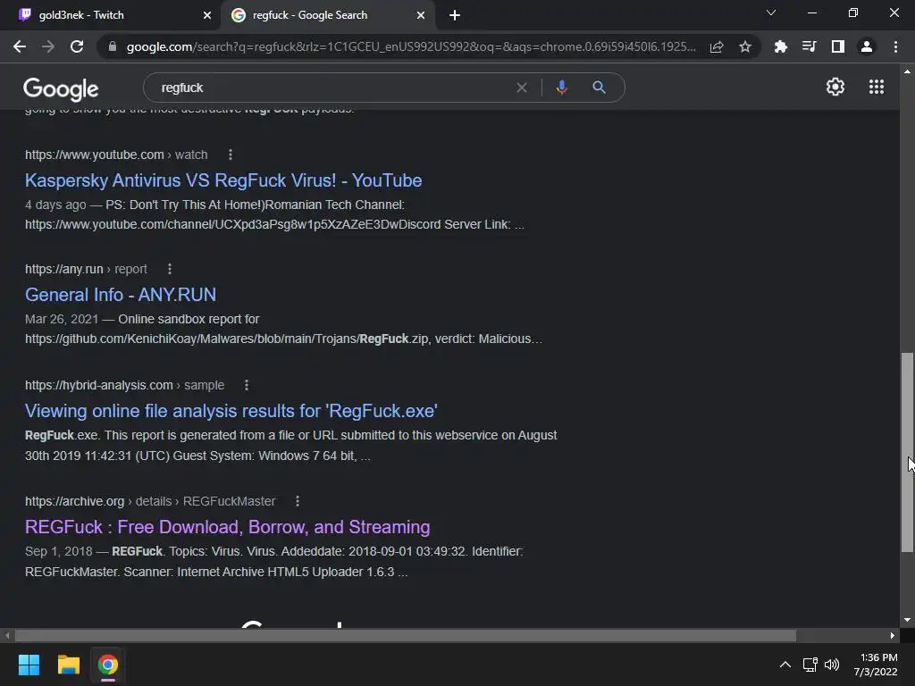The image size is (915, 686).
Task: Click the horizontal scrollbar thumb
Action: (x=406, y=635)
